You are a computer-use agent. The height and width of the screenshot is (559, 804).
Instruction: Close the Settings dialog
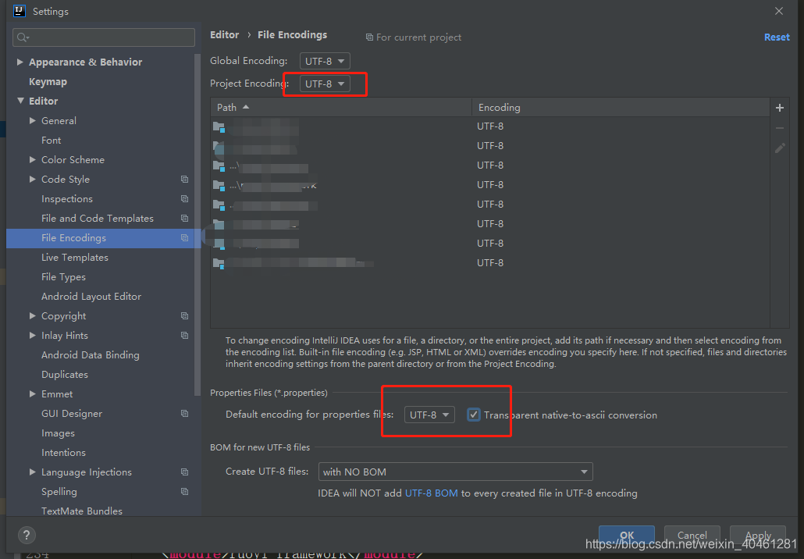pyautogui.click(x=779, y=11)
